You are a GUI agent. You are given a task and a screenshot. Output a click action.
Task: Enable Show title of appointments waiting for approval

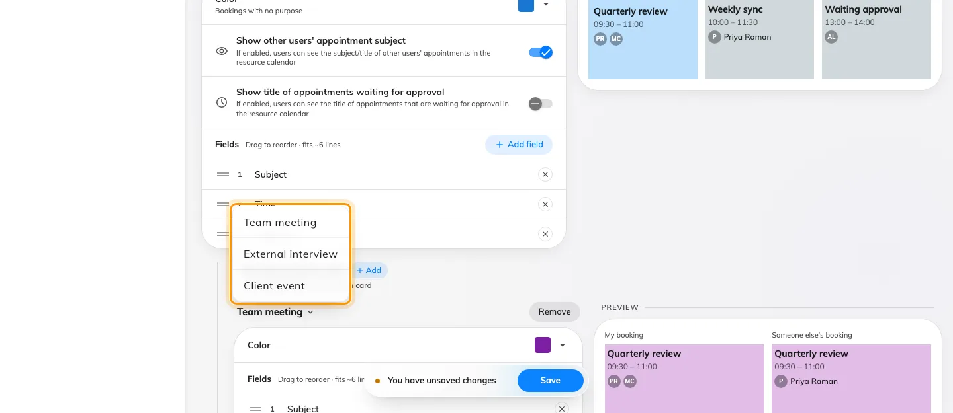coord(541,104)
